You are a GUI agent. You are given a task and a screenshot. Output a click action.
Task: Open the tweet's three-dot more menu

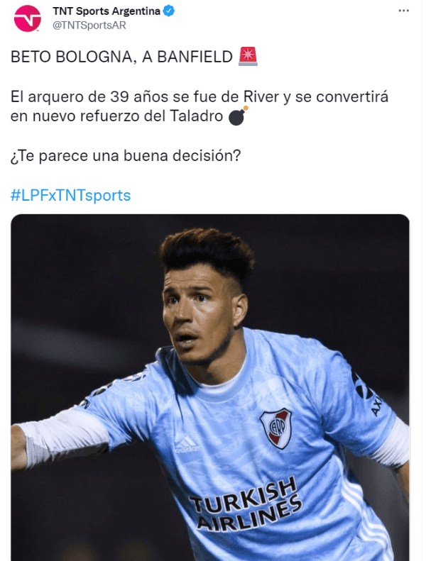point(403,11)
